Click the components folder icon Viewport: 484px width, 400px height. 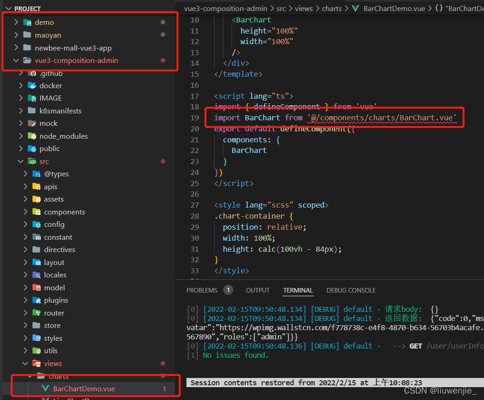[x=36, y=212]
